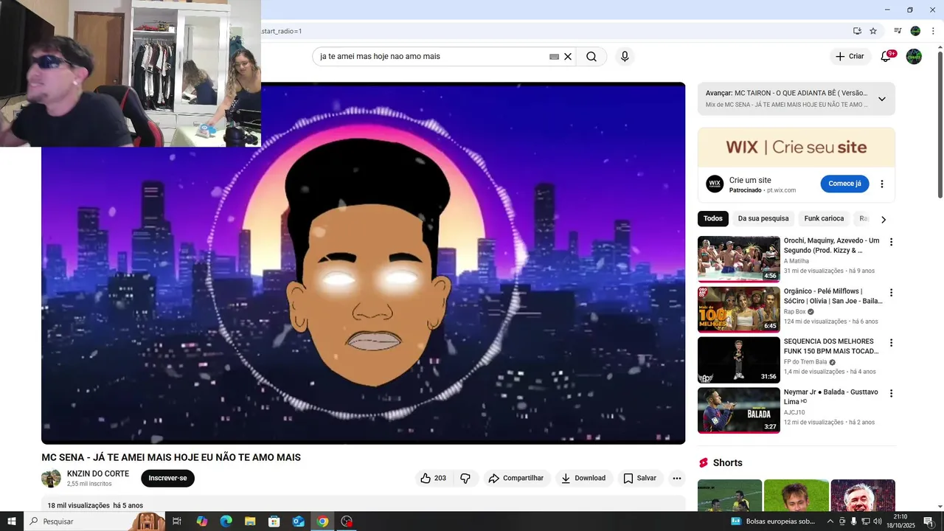
Task: Open Windows Start menu
Action: pyautogui.click(x=12, y=521)
